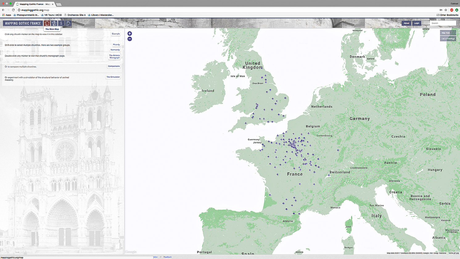The height and width of the screenshot is (259, 460).
Task: Go back with the browser back arrow
Action: pos(3,10)
